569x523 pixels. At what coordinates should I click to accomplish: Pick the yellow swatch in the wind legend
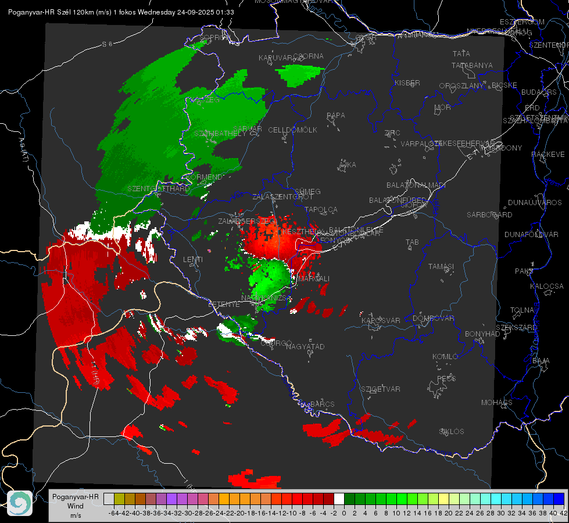pyautogui.click(x=444, y=499)
